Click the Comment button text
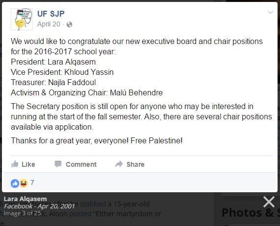Image resolution: width=280 pixels, height=226 pixels. click(81, 164)
